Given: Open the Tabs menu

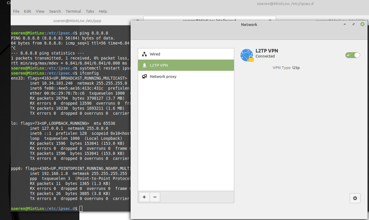Looking at the screenshot, I should (x=90, y=11).
